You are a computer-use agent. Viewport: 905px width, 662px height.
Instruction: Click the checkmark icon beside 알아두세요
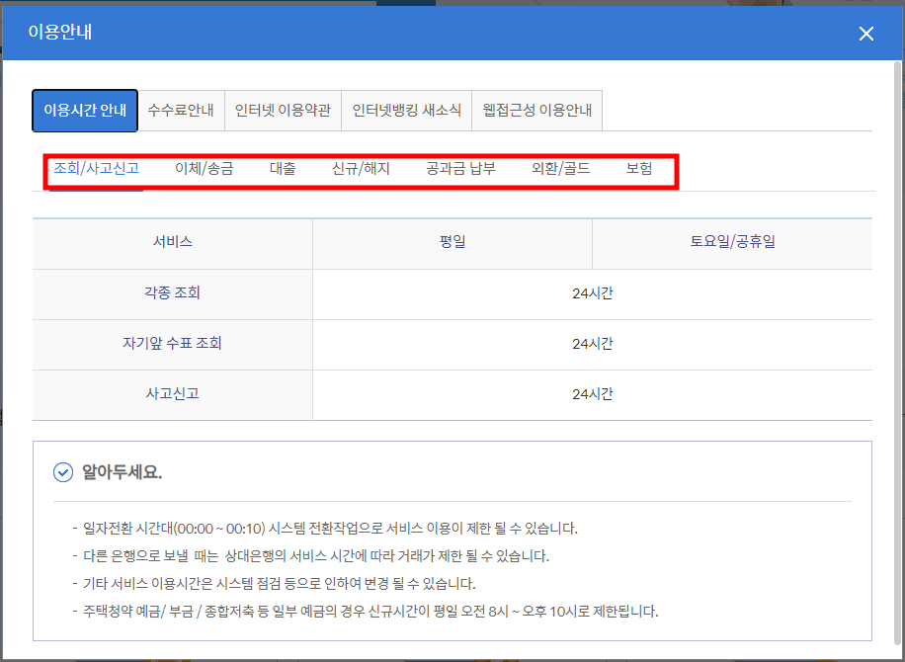[62, 471]
